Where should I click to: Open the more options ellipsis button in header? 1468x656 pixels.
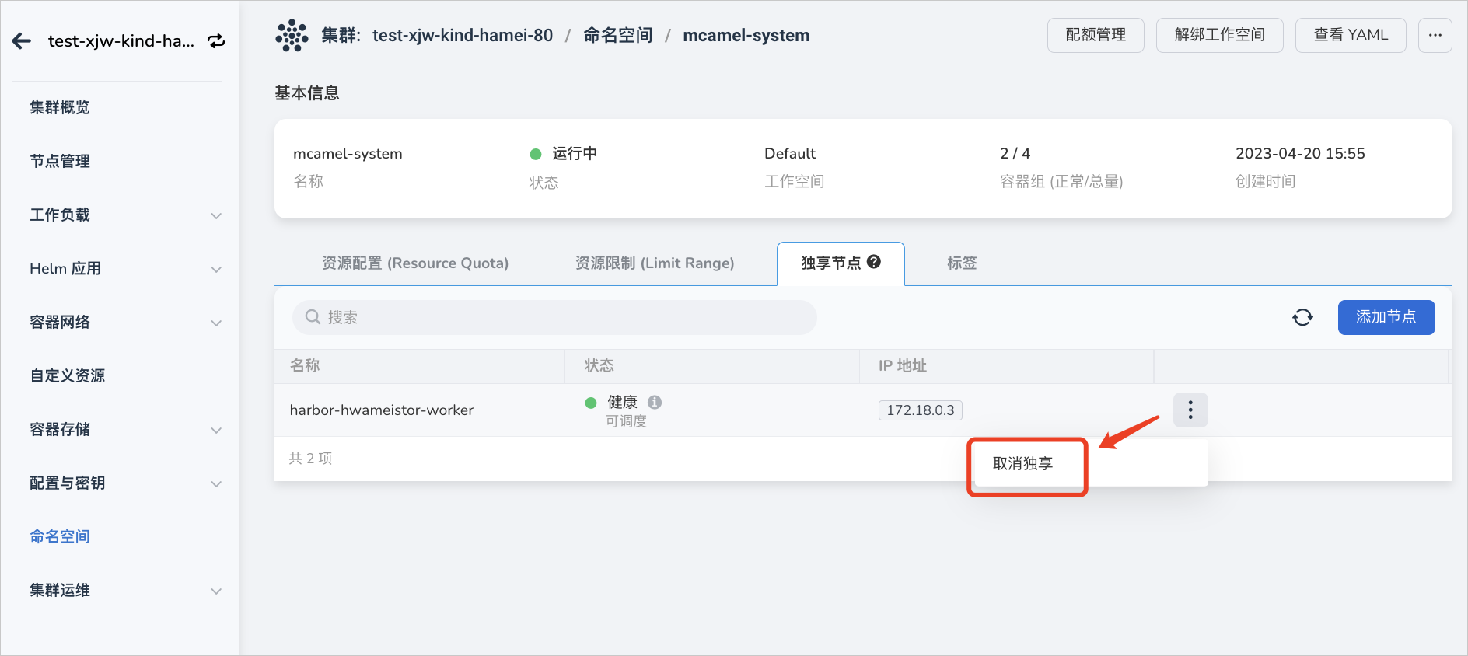coord(1435,35)
